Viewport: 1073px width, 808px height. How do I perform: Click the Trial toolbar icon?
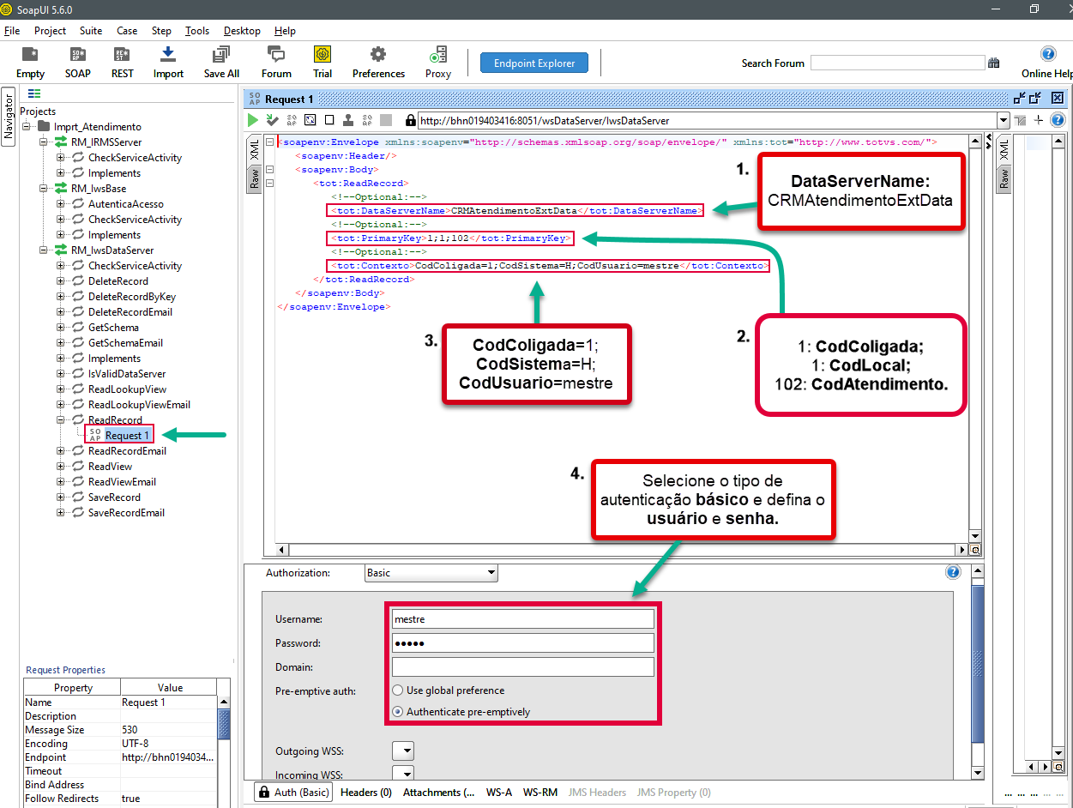click(323, 55)
